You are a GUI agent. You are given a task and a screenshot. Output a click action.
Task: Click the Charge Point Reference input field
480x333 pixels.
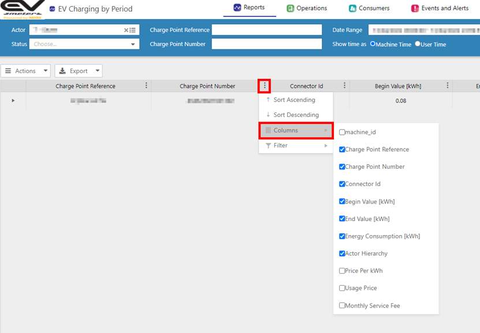tap(266, 30)
